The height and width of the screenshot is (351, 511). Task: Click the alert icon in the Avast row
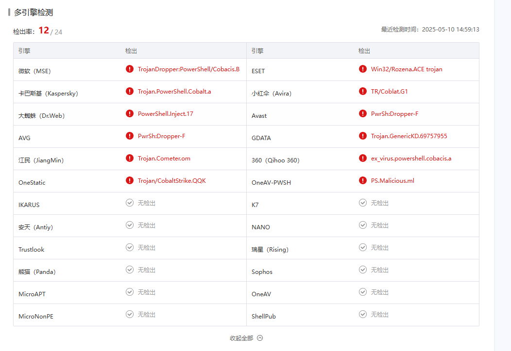363,113
